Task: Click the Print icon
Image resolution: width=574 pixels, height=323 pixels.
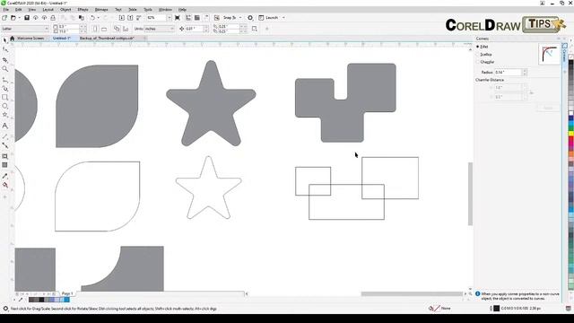Action: [x=53, y=18]
